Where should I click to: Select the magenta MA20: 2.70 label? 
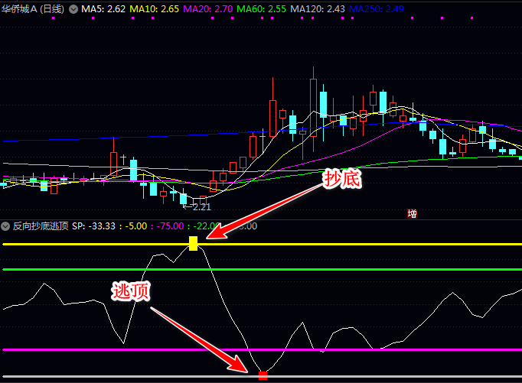(x=207, y=9)
